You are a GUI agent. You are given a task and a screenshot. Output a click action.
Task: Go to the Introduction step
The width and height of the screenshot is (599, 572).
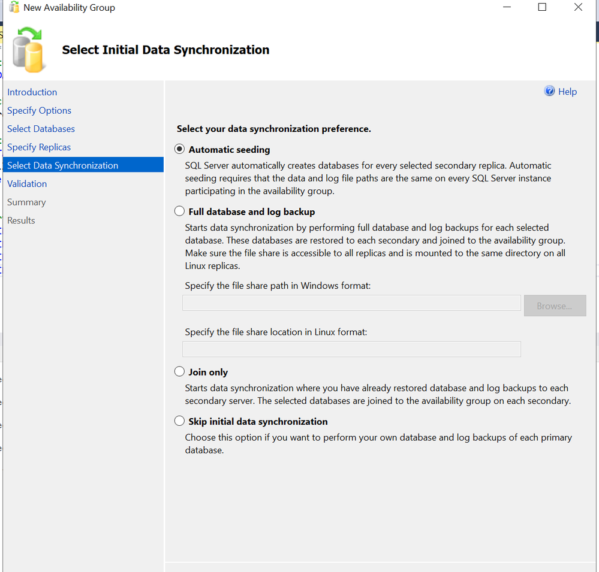(x=32, y=92)
